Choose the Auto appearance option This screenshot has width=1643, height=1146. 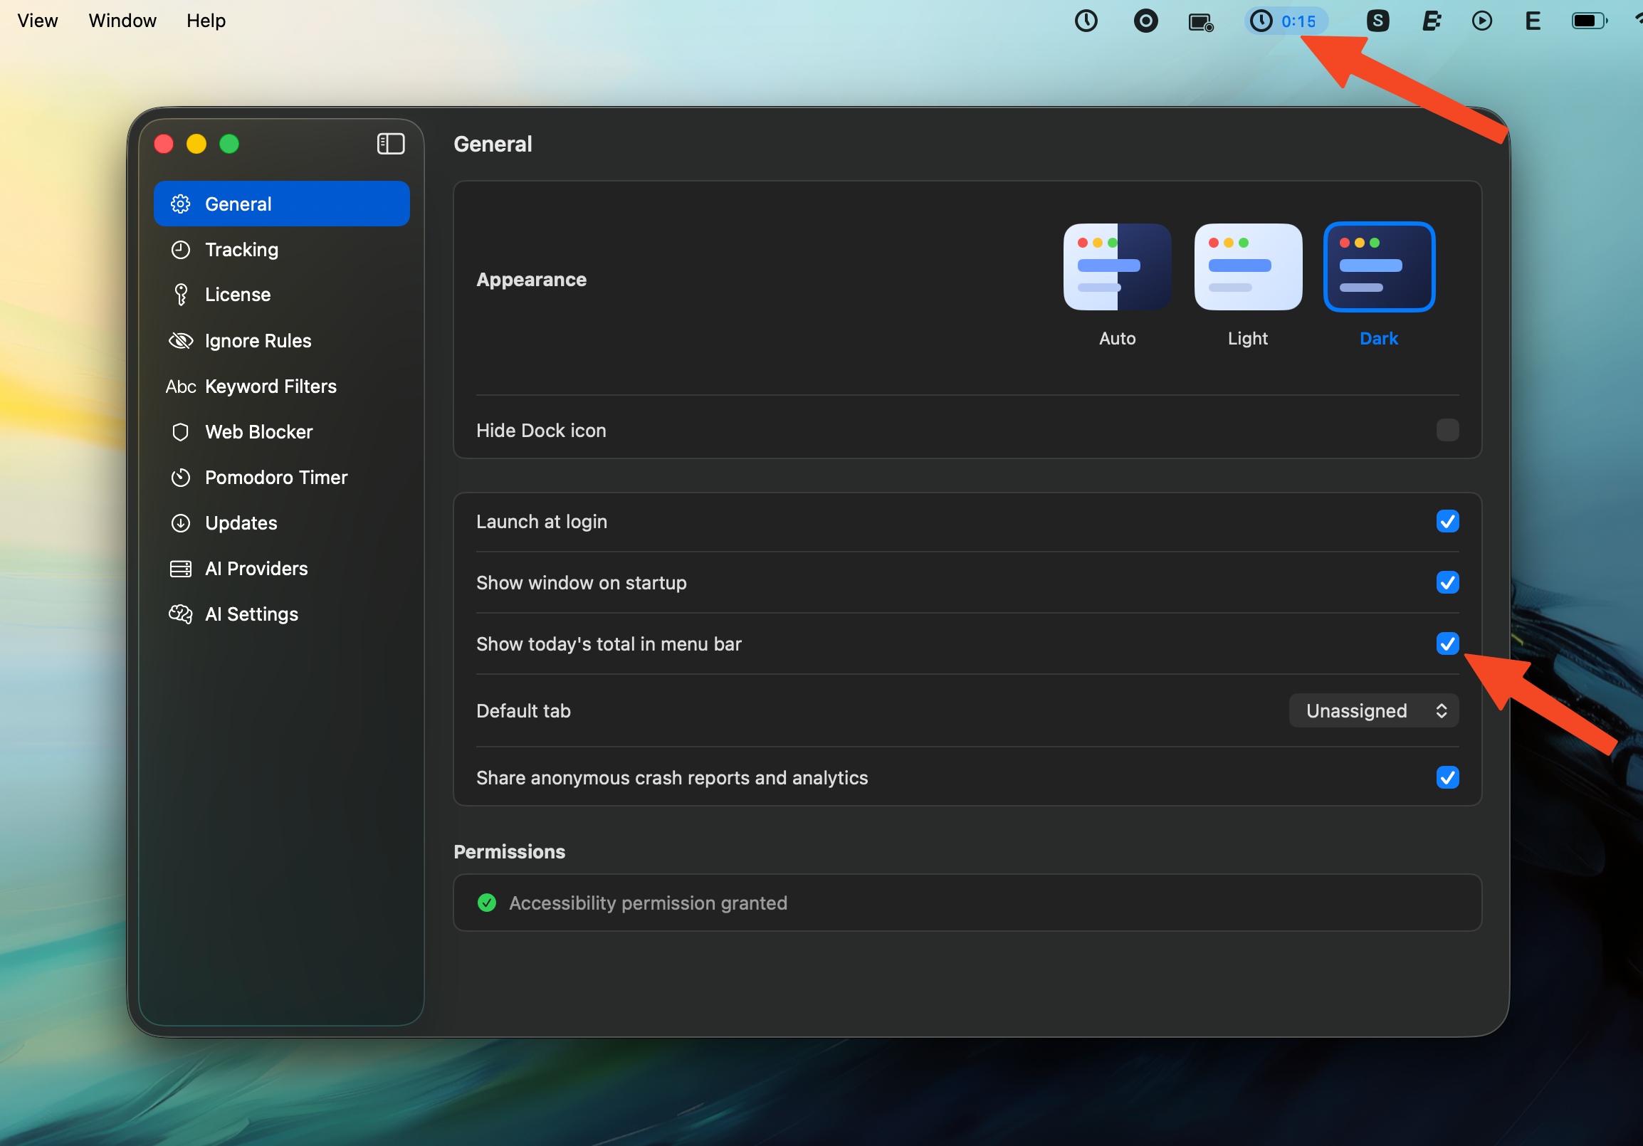(x=1116, y=267)
